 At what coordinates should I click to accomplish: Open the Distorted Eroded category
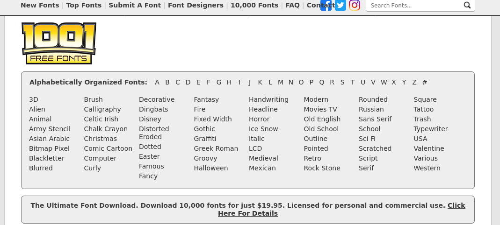point(154,133)
